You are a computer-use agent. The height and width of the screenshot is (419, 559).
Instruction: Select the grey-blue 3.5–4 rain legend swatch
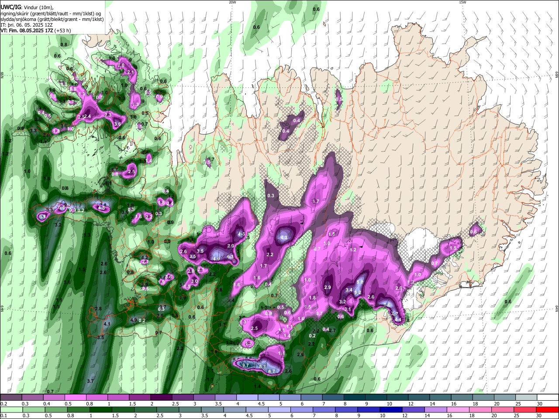tap(212, 410)
